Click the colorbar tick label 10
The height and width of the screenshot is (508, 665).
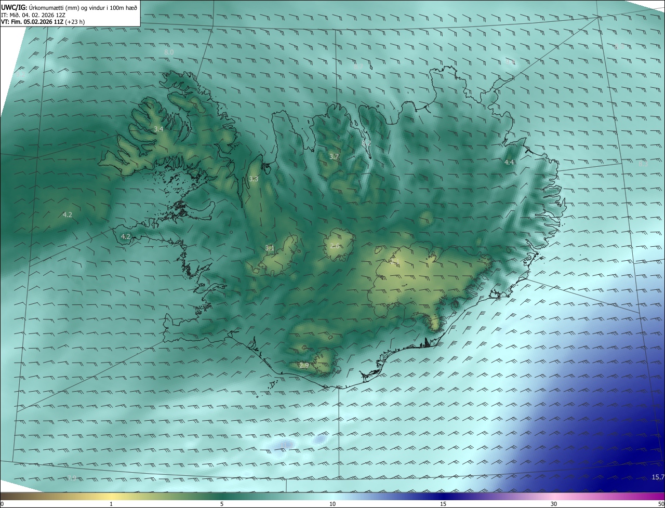point(332,504)
